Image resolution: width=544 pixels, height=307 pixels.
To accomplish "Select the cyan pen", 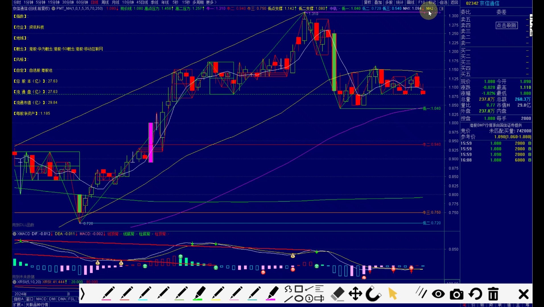I will [x=144, y=293].
